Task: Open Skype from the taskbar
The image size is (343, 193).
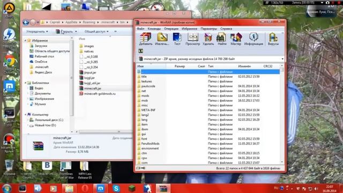Action: point(116,188)
